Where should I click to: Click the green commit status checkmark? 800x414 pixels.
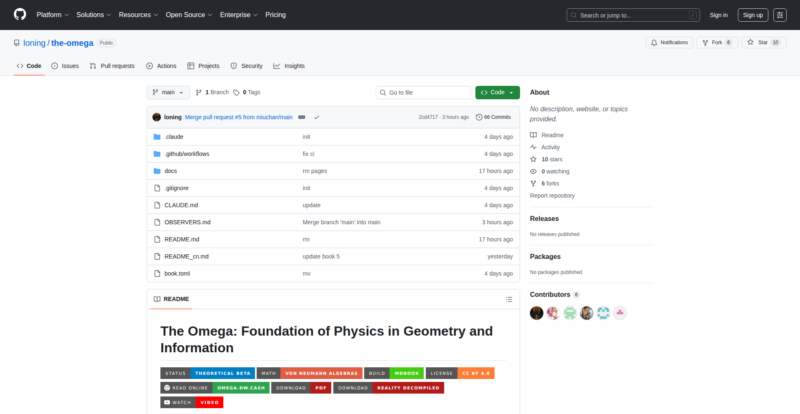tap(317, 117)
